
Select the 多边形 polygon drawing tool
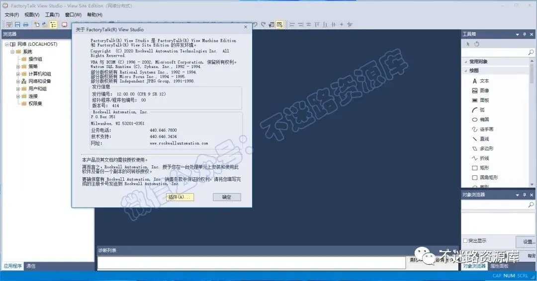(482, 148)
